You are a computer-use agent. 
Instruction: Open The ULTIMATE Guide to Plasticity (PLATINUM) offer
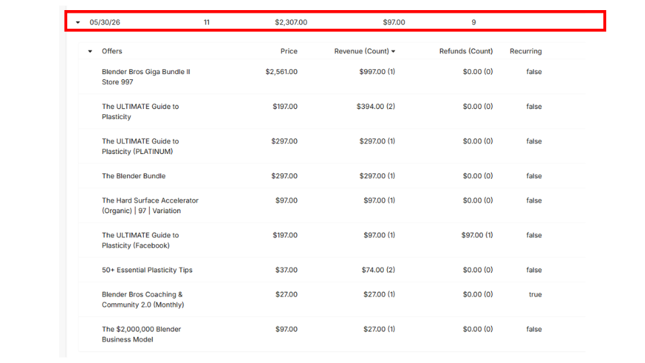pos(140,146)
